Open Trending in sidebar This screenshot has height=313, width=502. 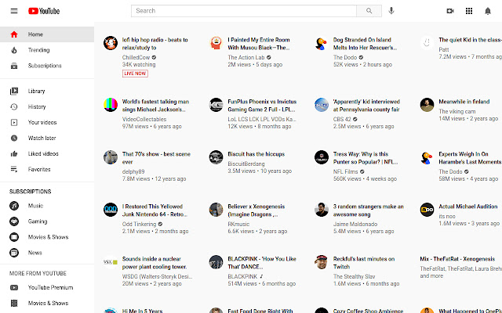[x=47, y=50]
